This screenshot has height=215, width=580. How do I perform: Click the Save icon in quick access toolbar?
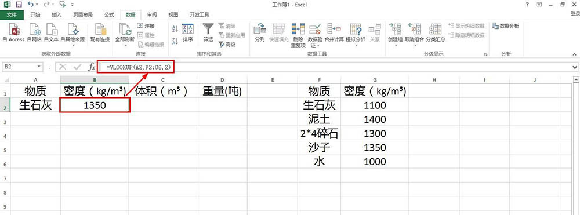click(19, 5)
